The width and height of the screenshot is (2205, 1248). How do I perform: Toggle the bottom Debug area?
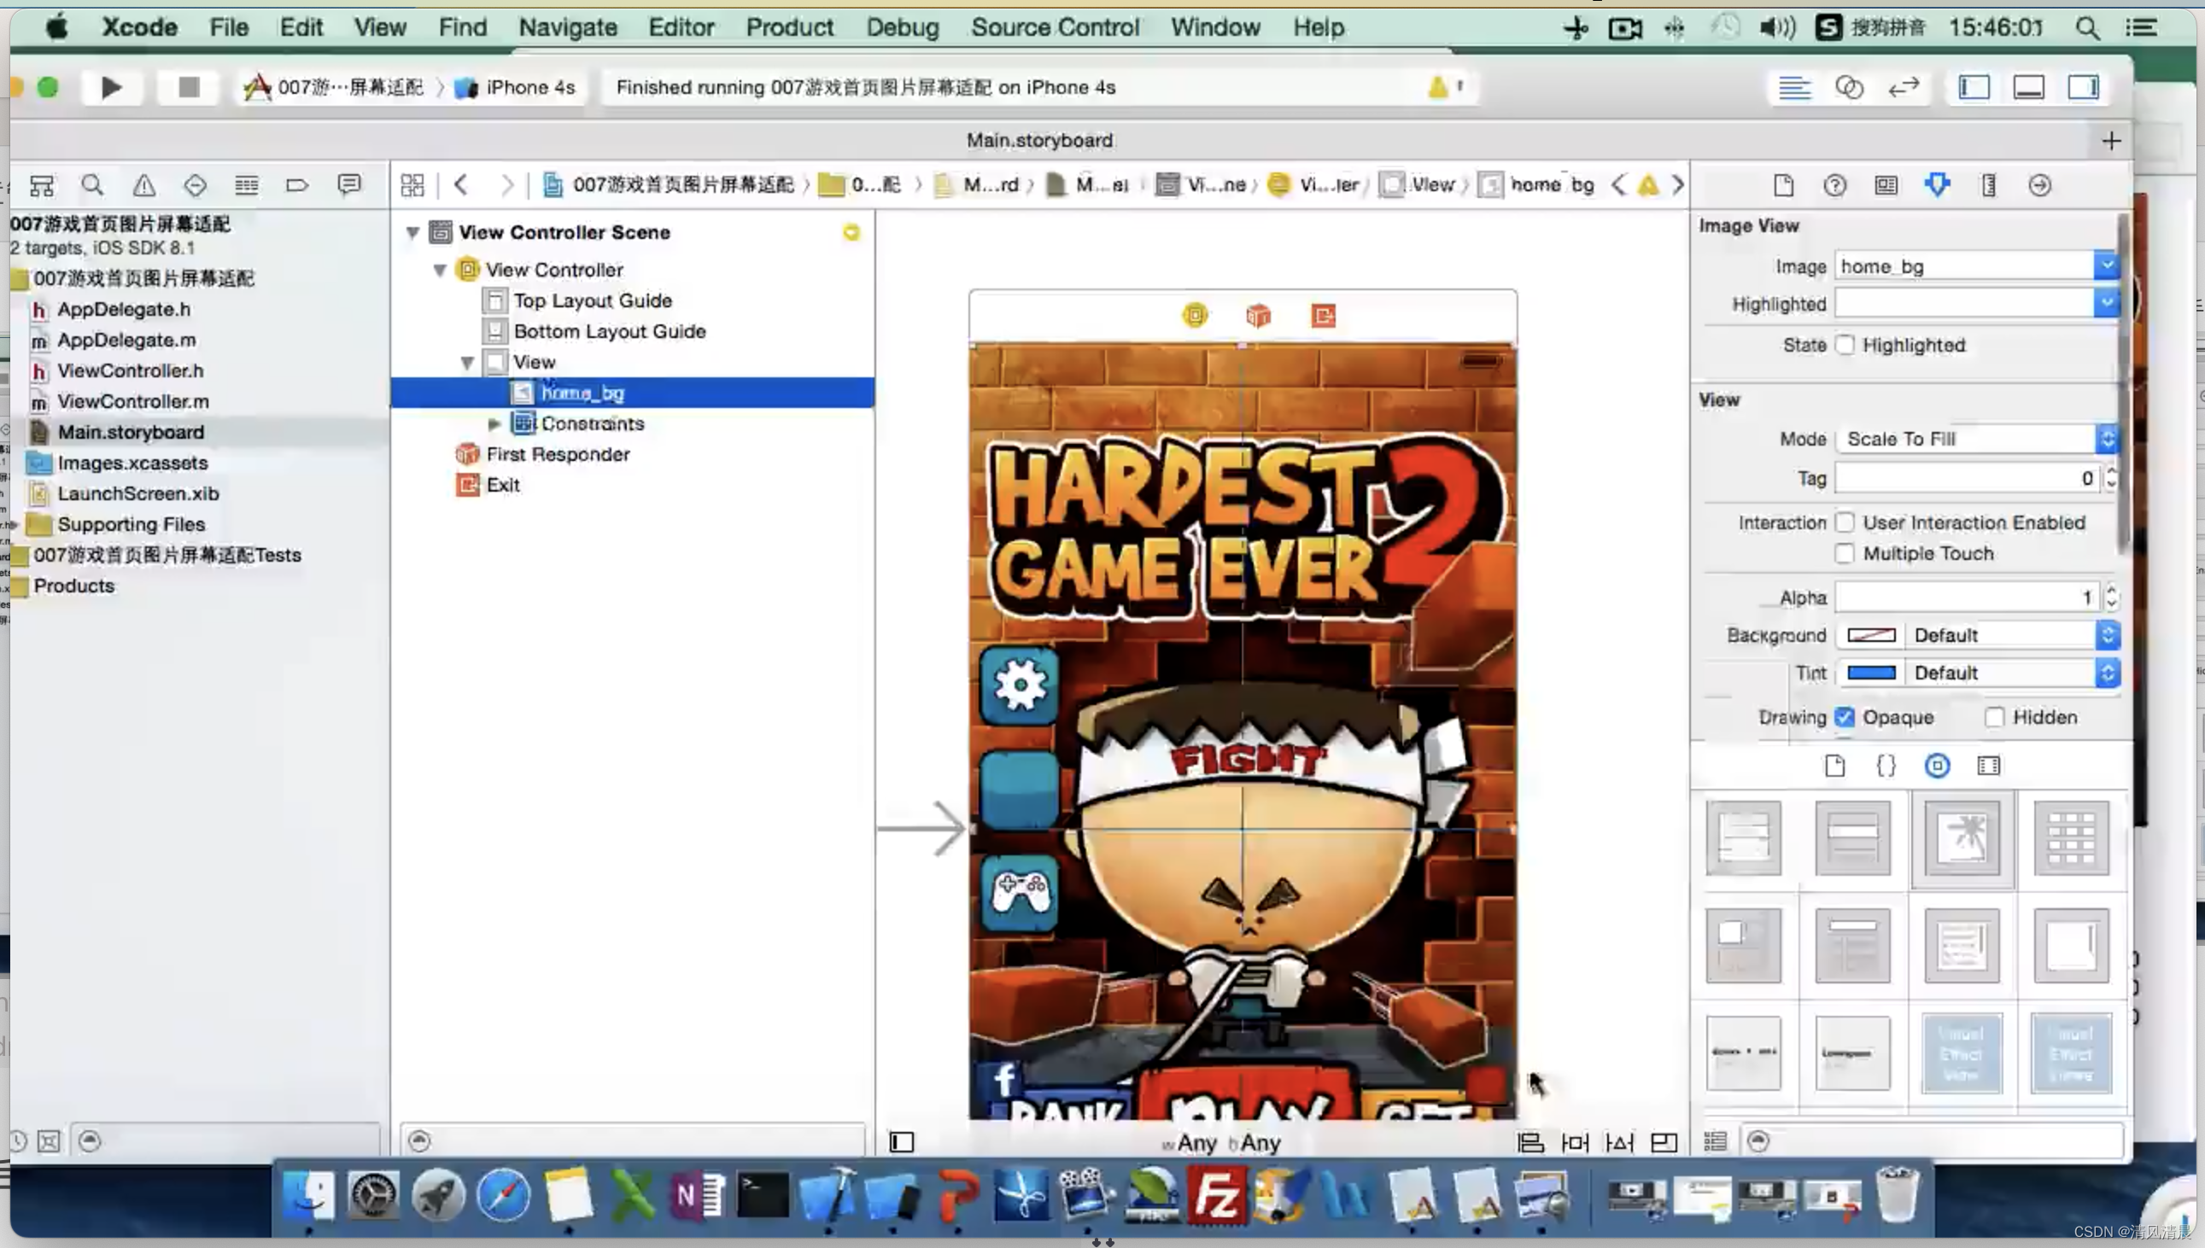[2029, 87]
